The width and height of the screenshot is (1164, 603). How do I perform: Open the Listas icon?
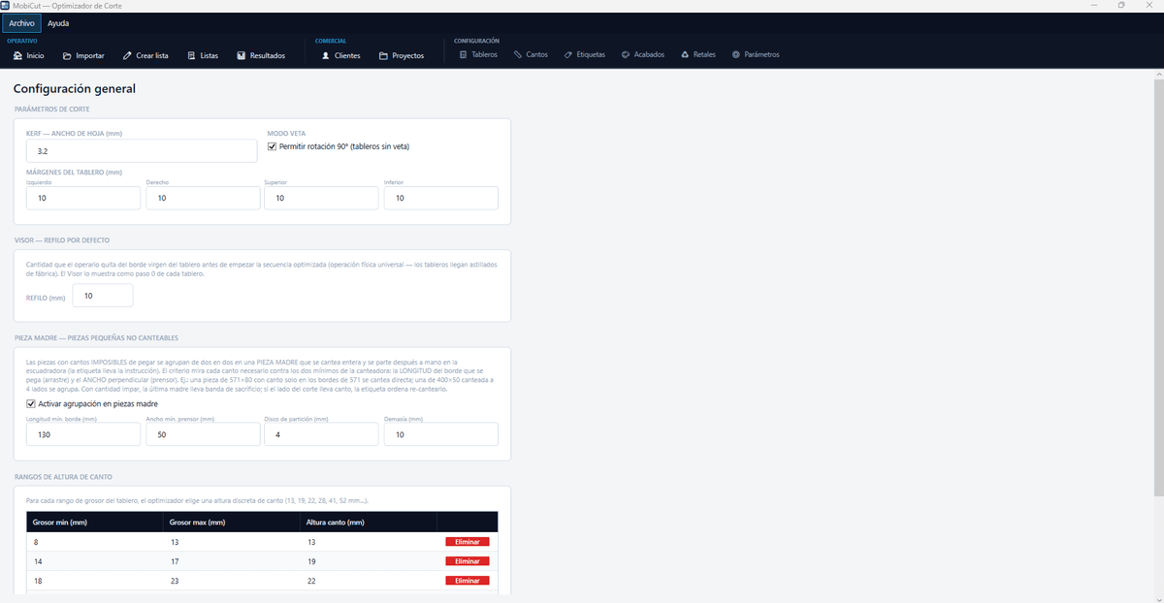pyautogui.click(x=191, y=55)
